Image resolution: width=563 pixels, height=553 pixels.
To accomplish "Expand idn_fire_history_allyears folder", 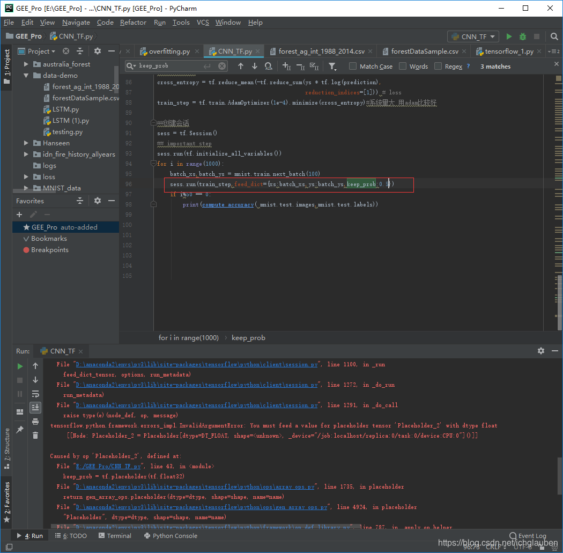I will (x=26, y=154).
